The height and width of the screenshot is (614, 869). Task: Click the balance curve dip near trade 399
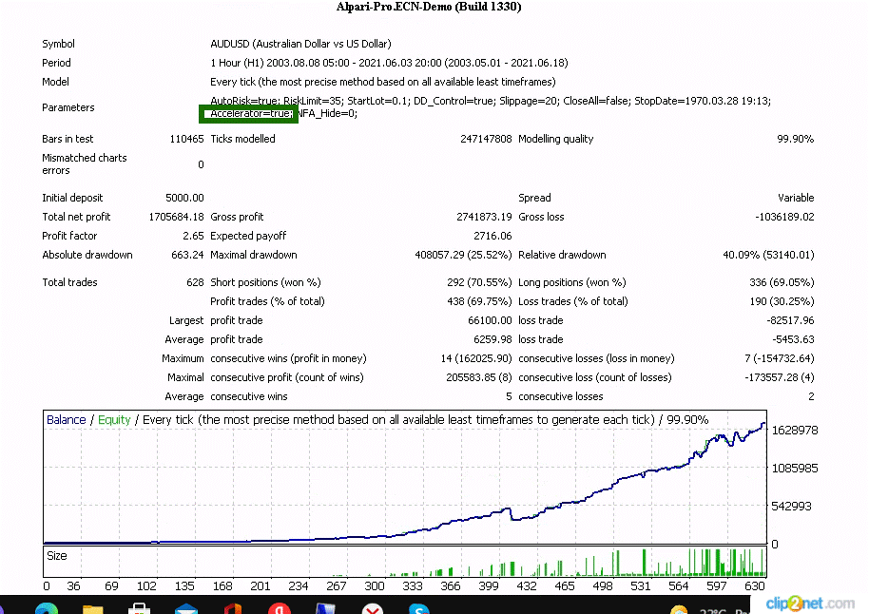[x=512, y=518]
